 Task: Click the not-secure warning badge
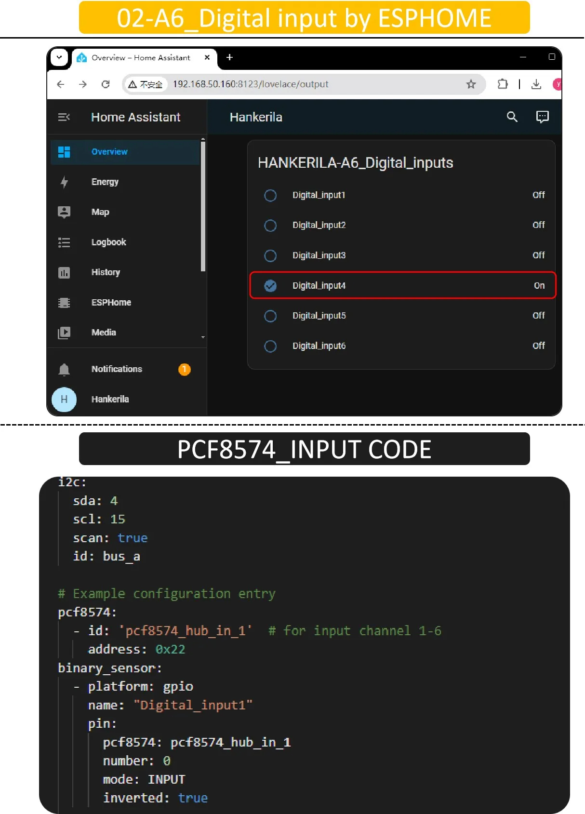[x=145, y=84]
